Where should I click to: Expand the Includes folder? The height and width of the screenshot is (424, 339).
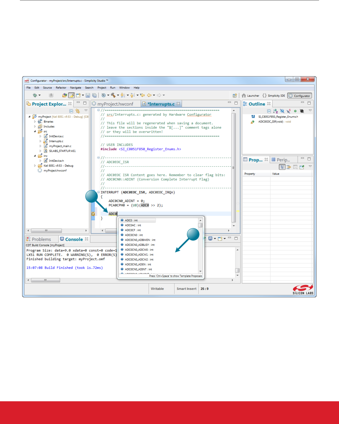[x=35, y=127]
